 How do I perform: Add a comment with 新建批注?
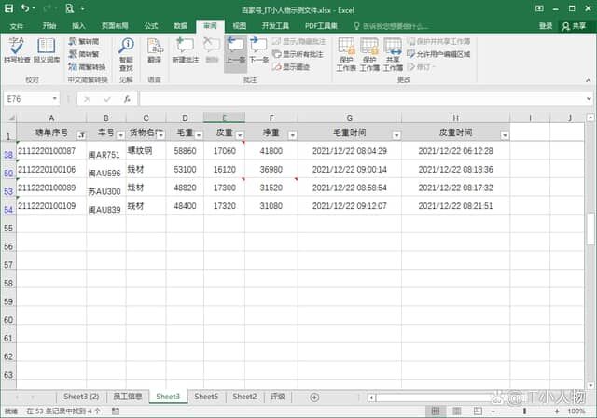pos(185,52)
